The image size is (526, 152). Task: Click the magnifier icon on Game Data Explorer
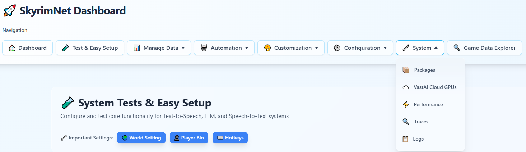(457, 48)
